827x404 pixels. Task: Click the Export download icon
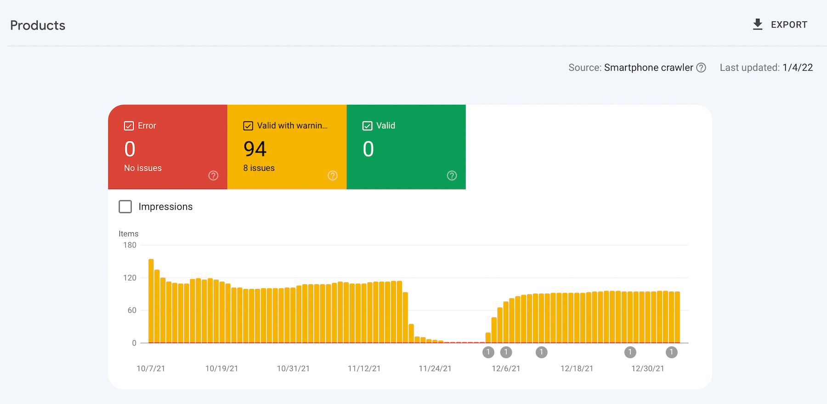click(758, 25)
